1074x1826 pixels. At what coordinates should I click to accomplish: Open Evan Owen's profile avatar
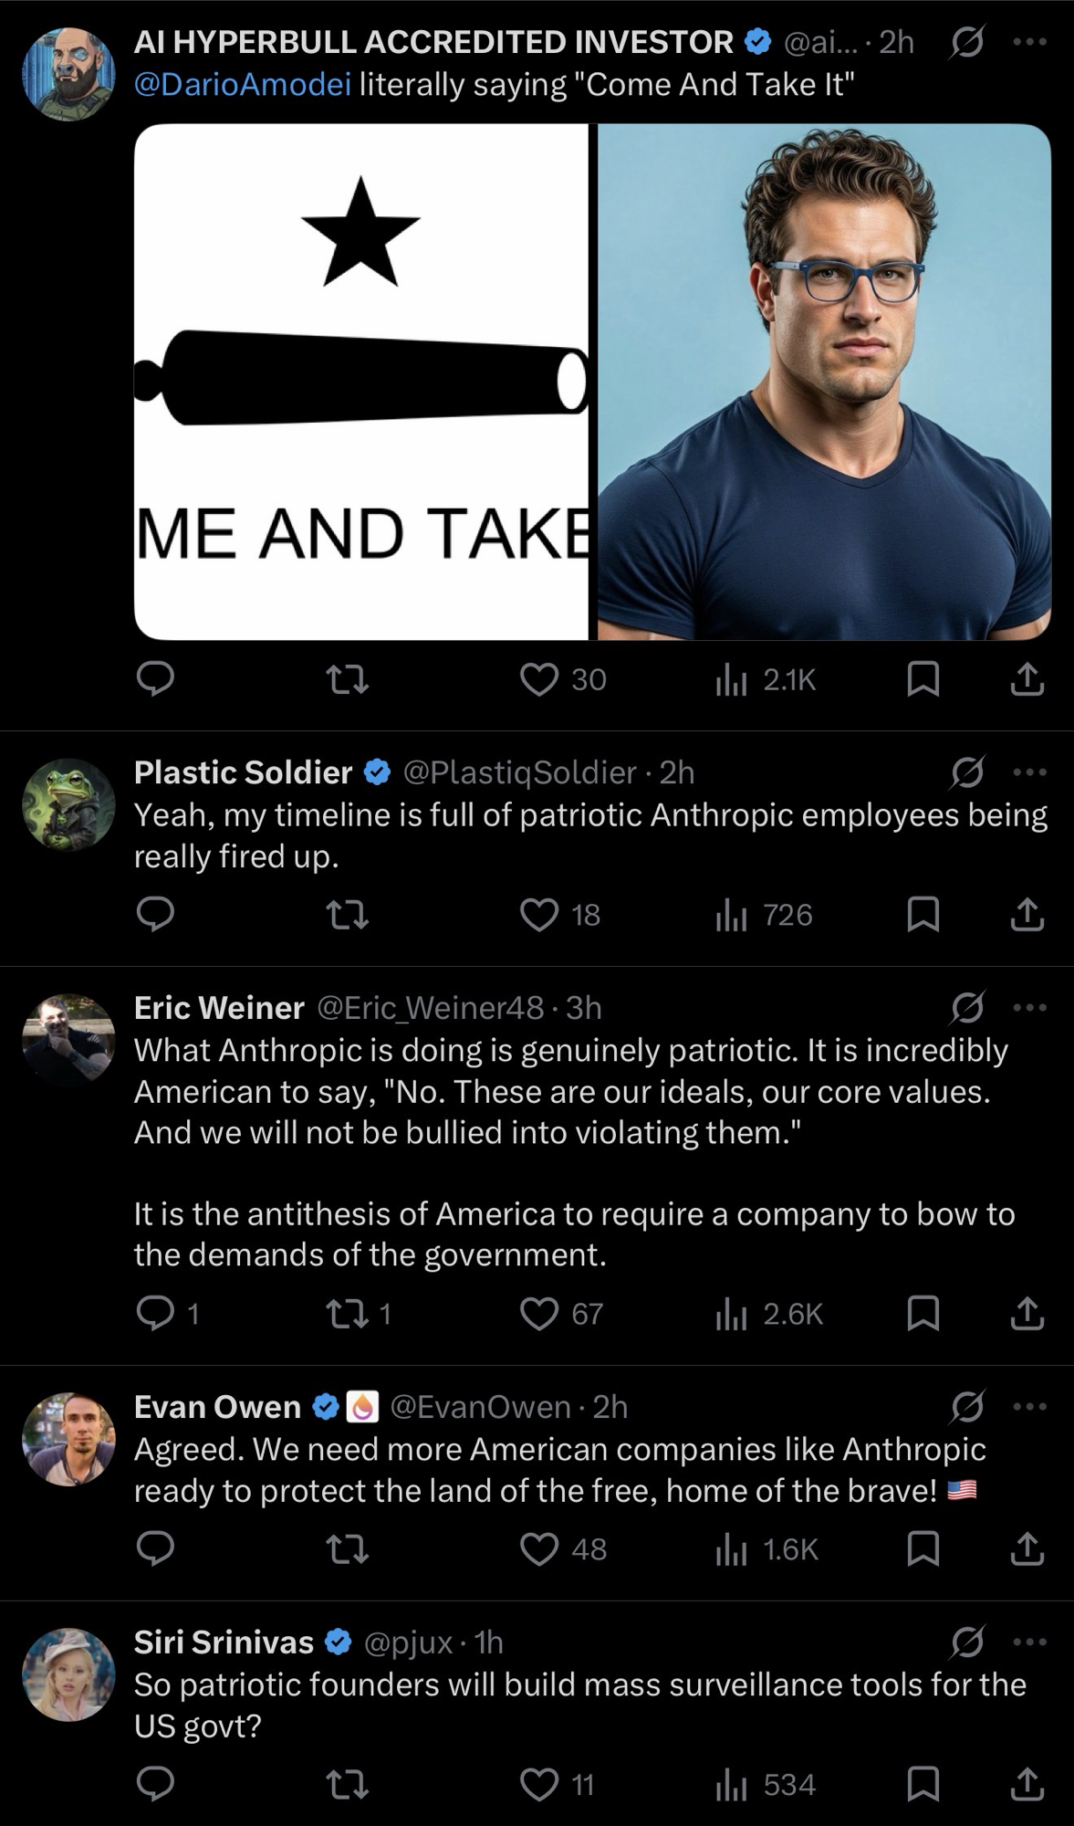pos(68,1439)
